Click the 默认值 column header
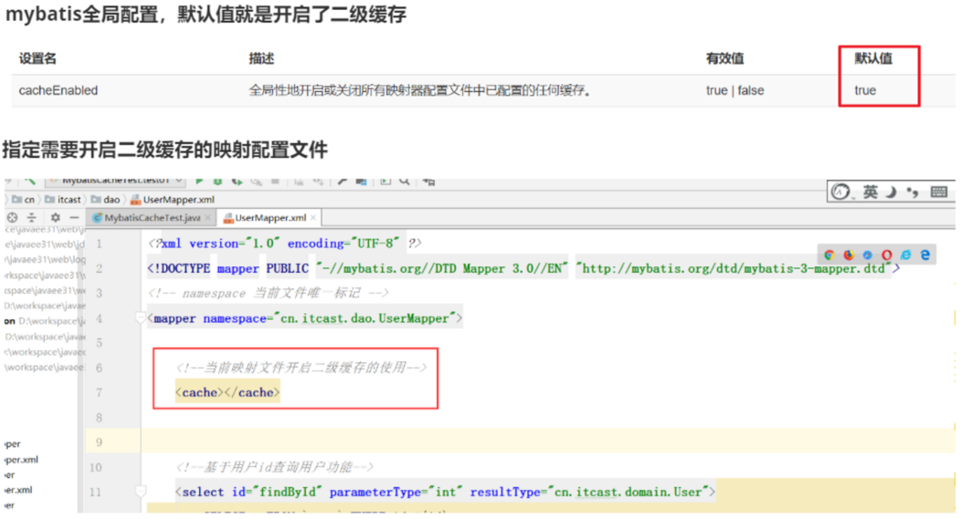 (873, 58)
